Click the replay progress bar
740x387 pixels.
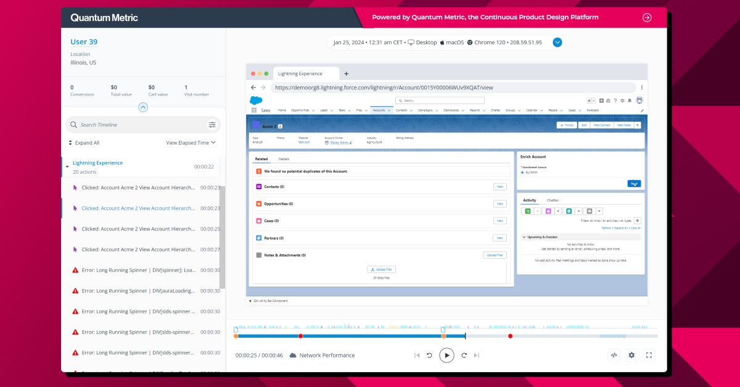click(x=446, y=336)
